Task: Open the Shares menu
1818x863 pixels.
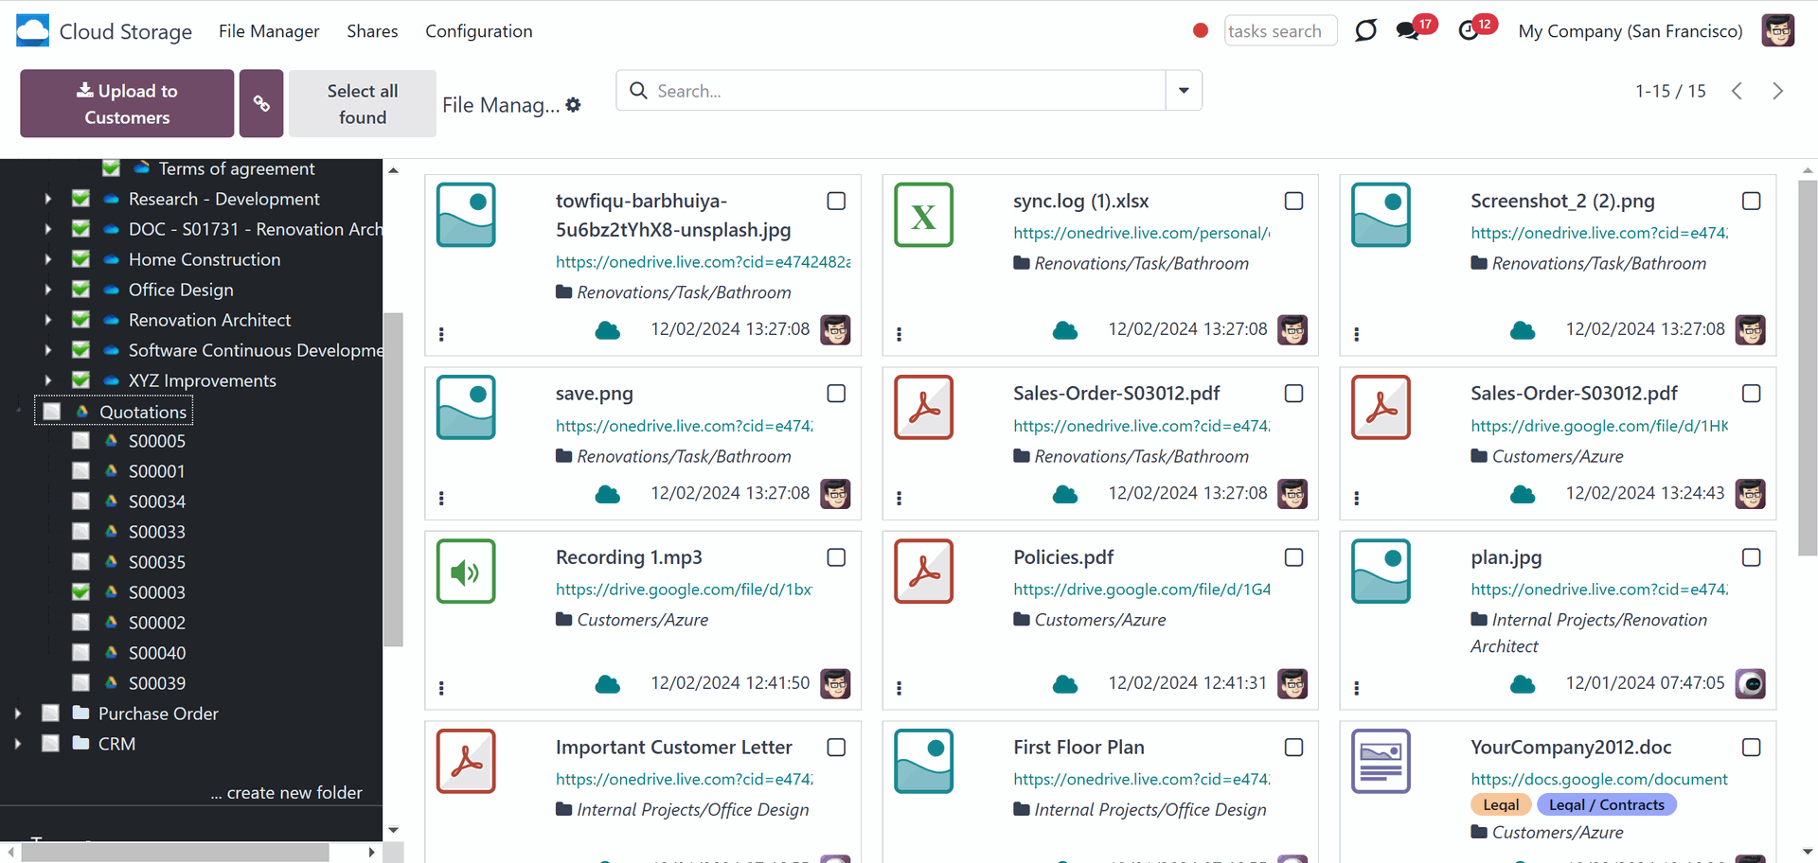Action: (x=372, y=31)
